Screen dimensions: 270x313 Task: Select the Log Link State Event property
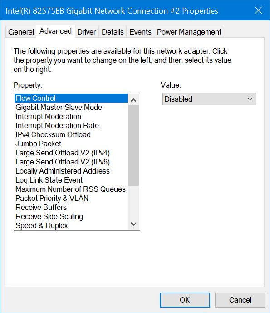[71, 180]
